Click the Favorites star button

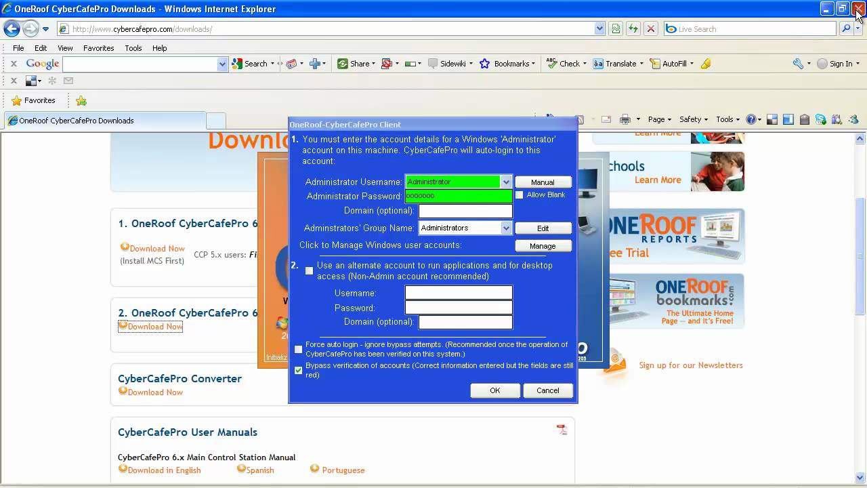tap(33, 100)
